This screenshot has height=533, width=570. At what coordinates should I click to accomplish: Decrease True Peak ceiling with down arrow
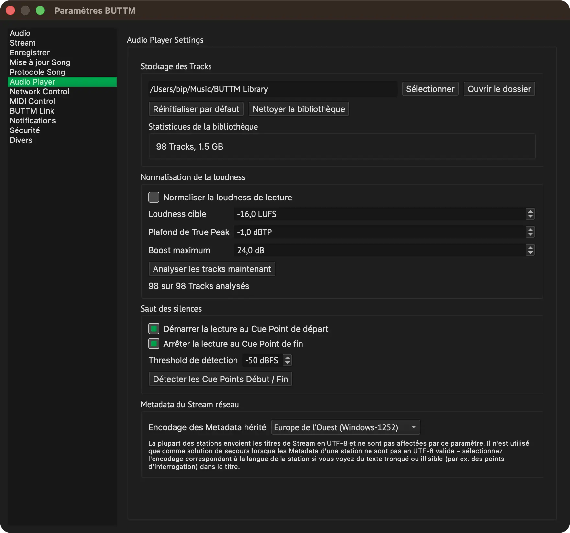click(530, 235)
